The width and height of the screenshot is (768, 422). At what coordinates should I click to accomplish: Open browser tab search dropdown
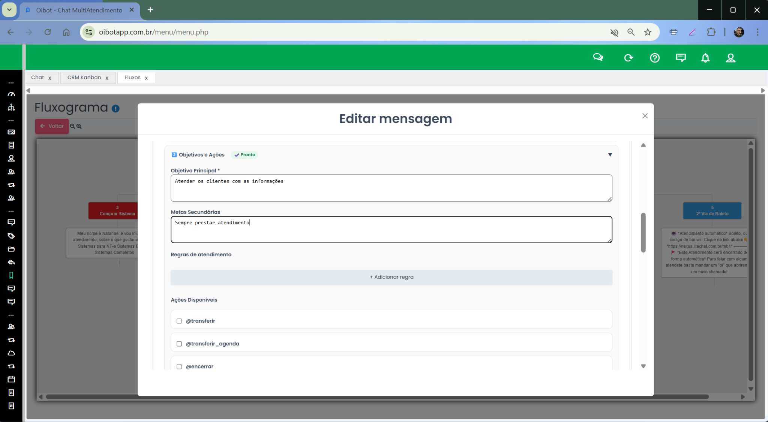tap(9, 10)
